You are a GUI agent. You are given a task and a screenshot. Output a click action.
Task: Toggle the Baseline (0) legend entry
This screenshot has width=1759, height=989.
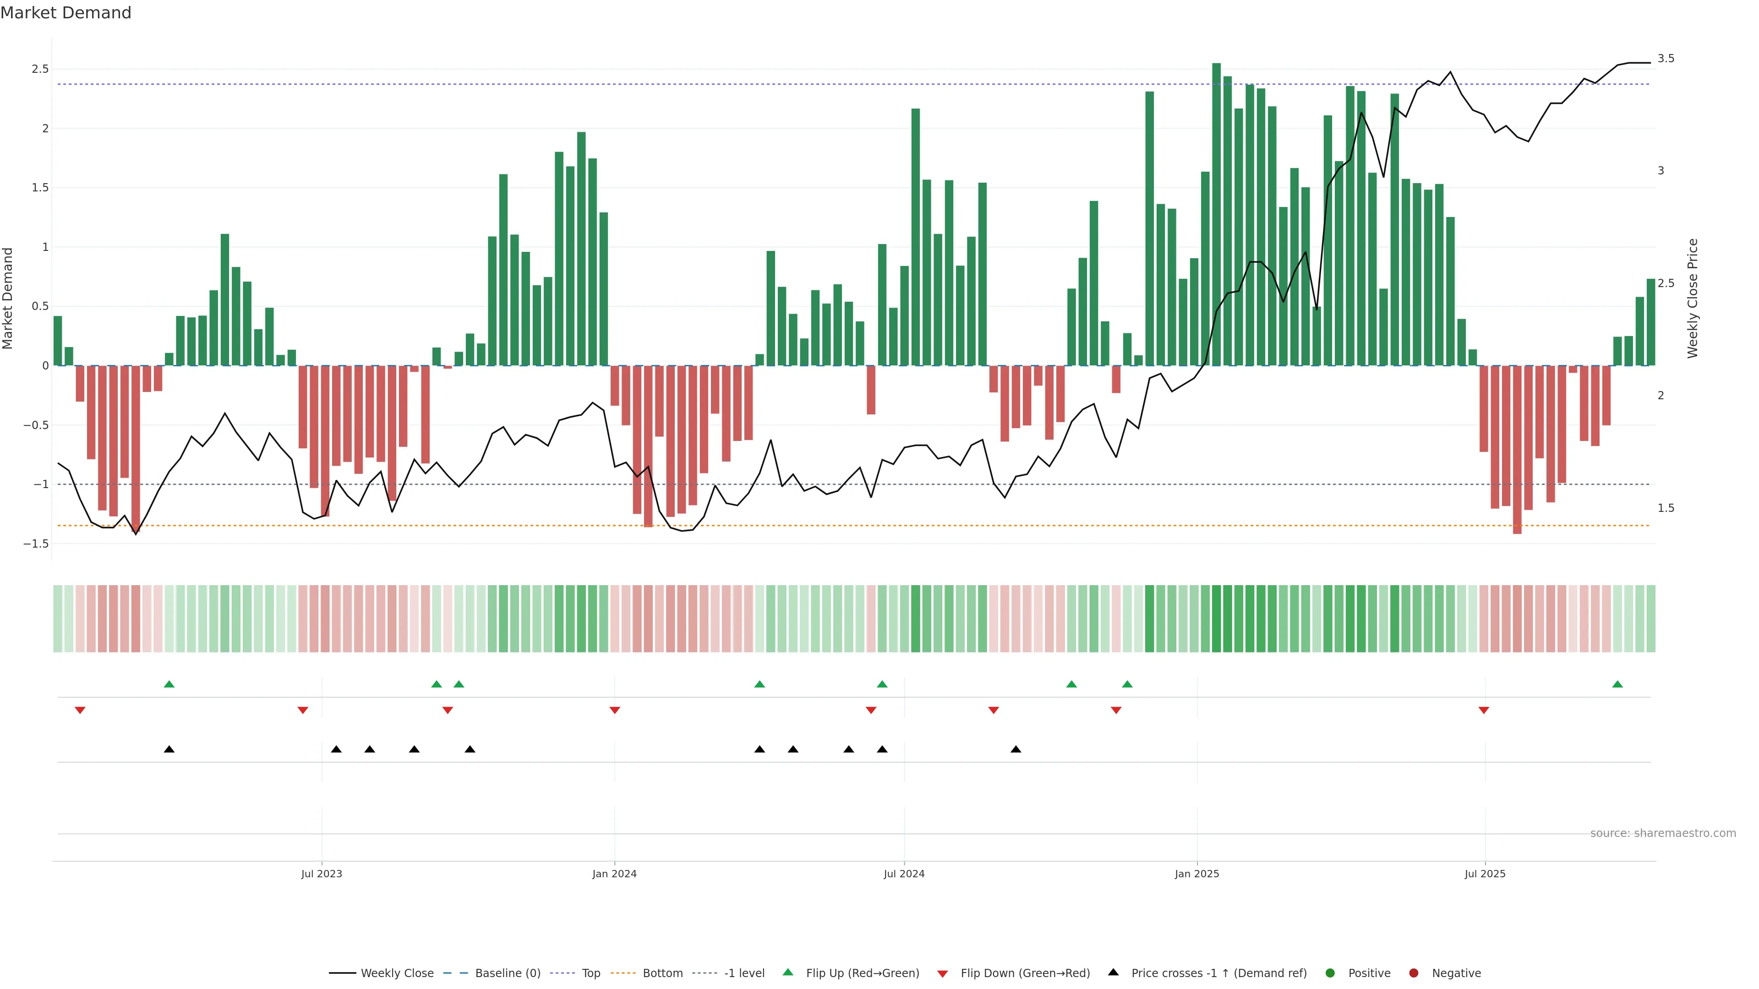[x=508, y=973]
